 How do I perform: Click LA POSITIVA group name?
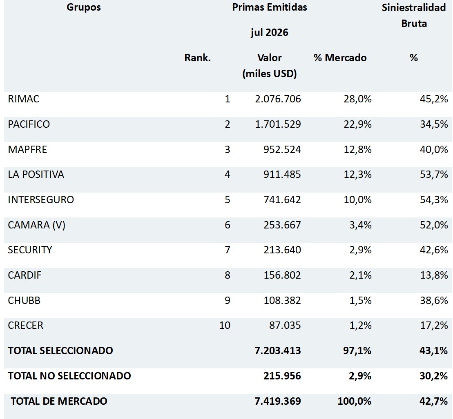pos(36,174)
